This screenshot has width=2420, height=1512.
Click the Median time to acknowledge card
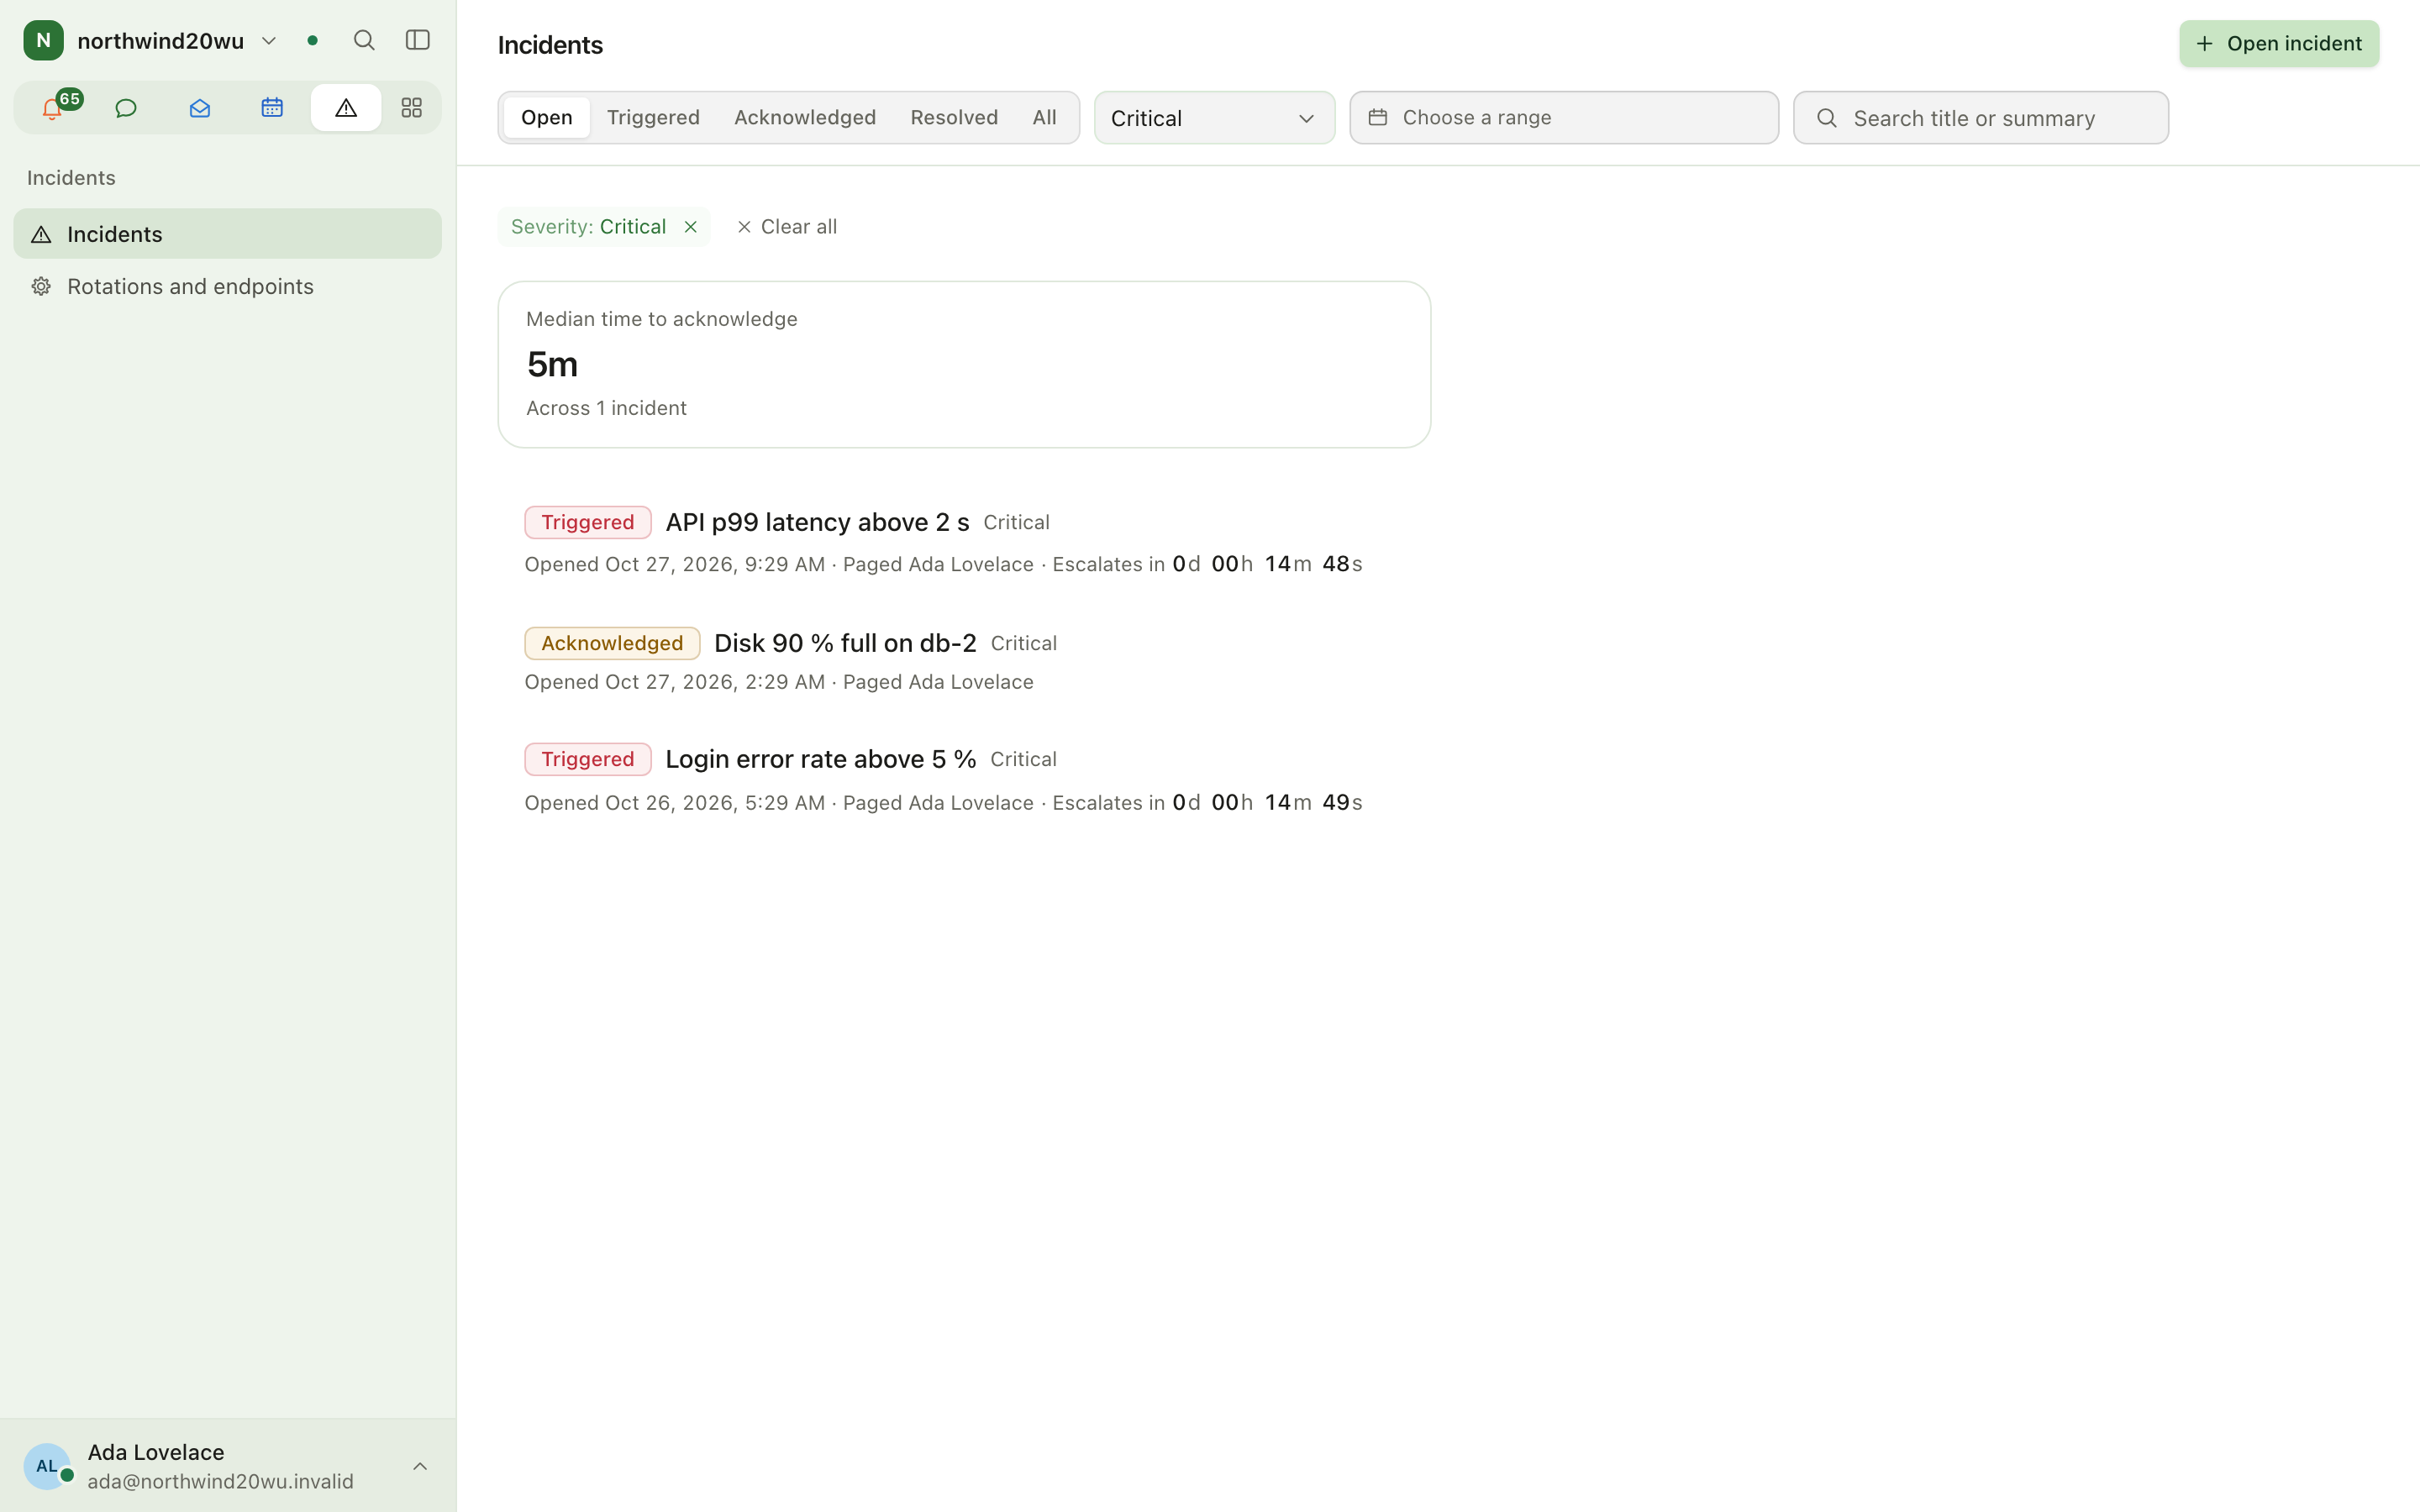[x=964, y=364]
